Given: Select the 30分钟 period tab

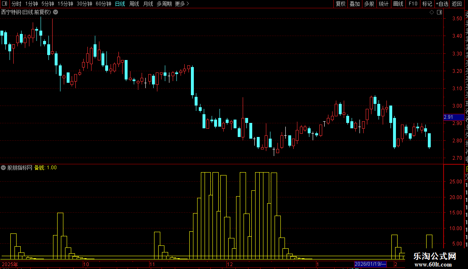Looking at the screenshot, I should 84,4.
